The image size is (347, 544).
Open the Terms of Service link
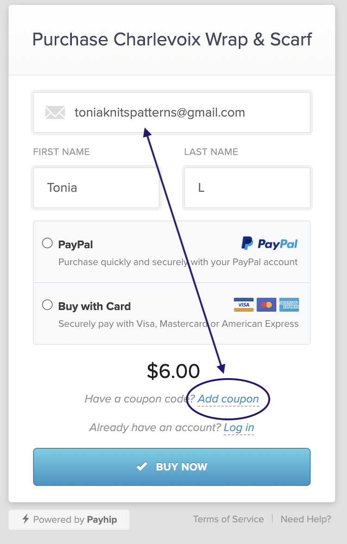coord(229,519)
